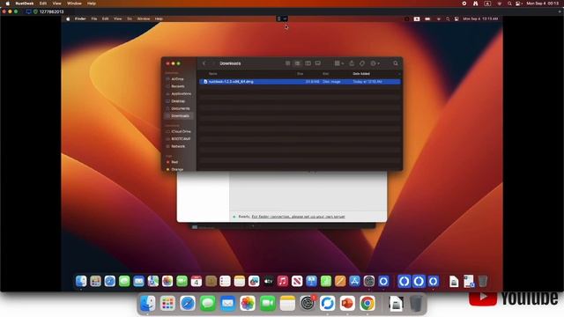Screen dimensions: 564x317
Task: Open System Settings with badge in local dock
Action: pyautogui.click(x=308, y=304)
